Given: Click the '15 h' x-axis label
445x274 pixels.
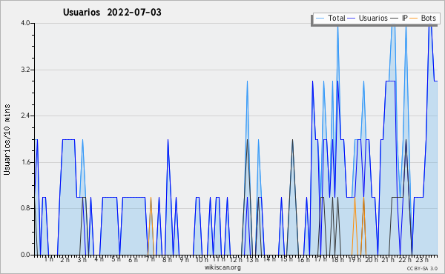Looking at the screenshot, I should (x=286, y=259).
